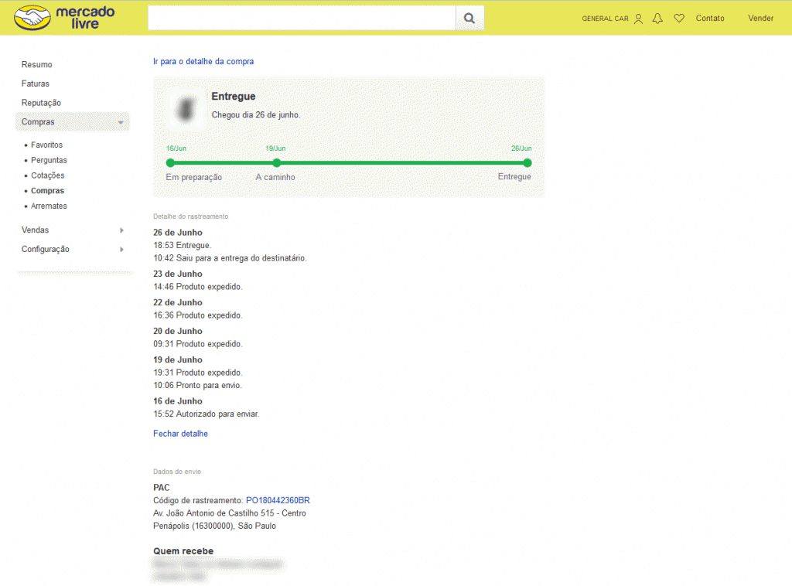Open favorites heart icon
The width and height of the screenshot is (792, 586).
[679, 19]
